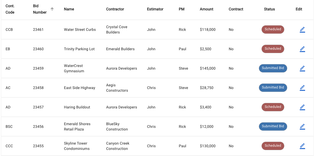316x156 pixels.
Task: Click the Amount column header
Action: pos(206,9)
